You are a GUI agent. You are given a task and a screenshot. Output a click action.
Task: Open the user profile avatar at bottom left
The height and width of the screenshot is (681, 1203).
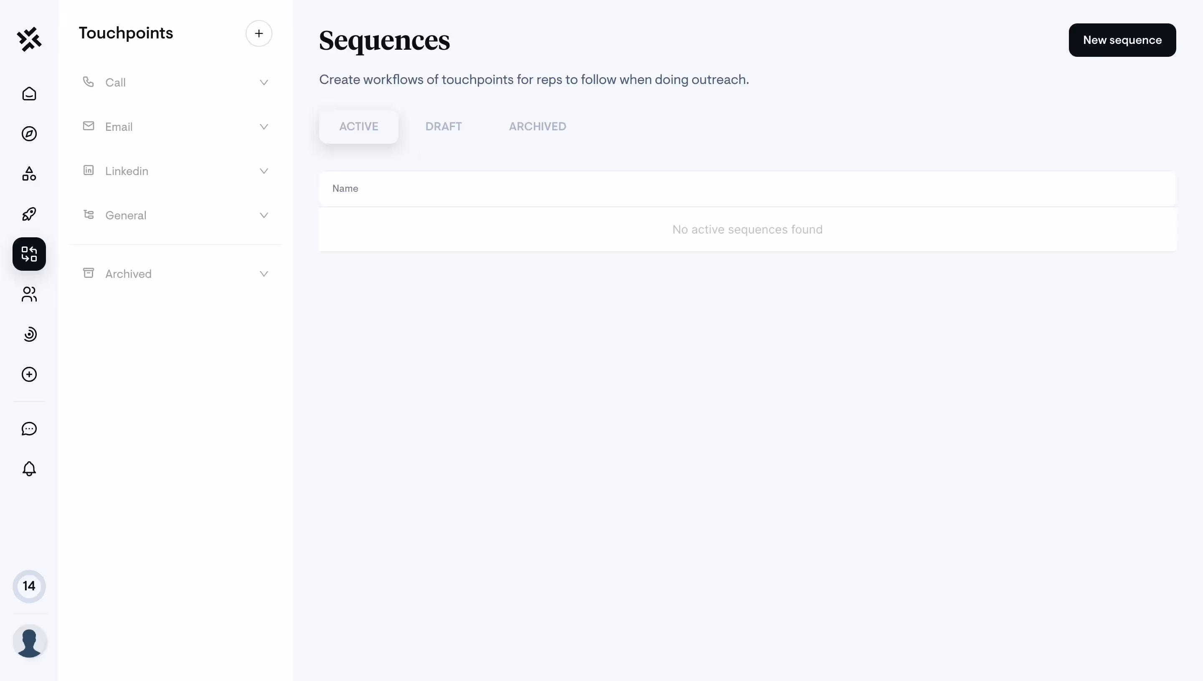point(29,642)
